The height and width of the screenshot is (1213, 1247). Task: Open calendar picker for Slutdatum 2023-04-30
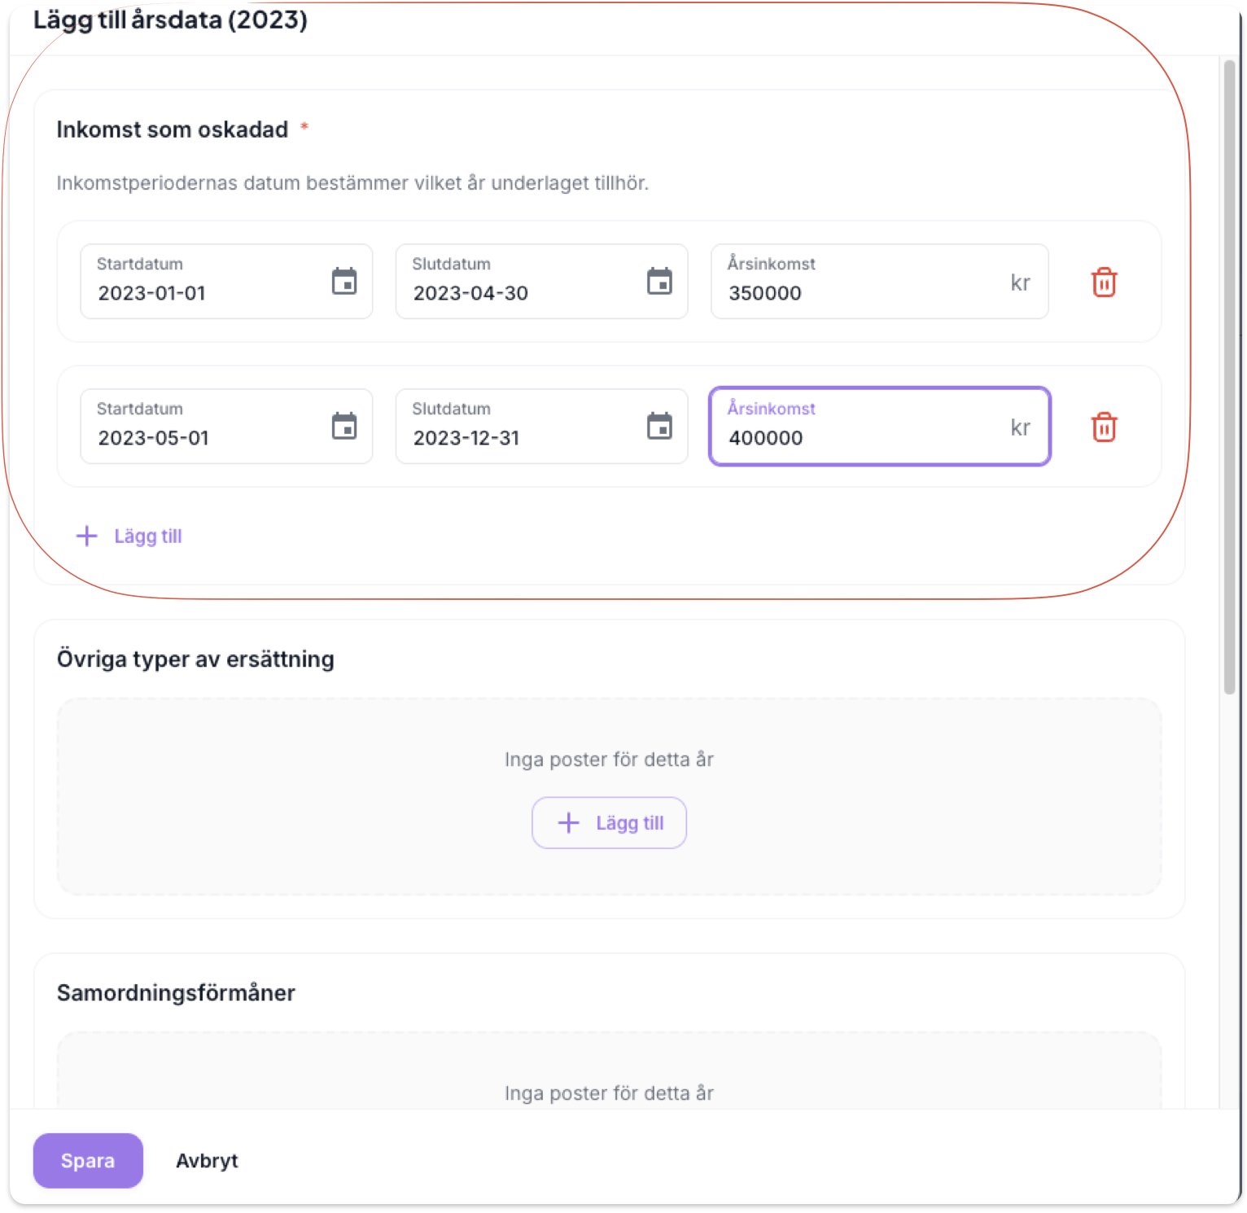[659, 282]
